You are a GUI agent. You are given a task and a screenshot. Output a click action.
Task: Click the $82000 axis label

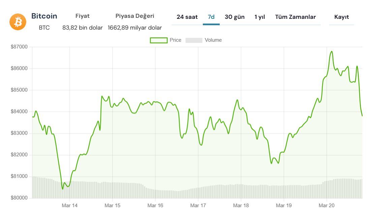(x=19, y=155)
